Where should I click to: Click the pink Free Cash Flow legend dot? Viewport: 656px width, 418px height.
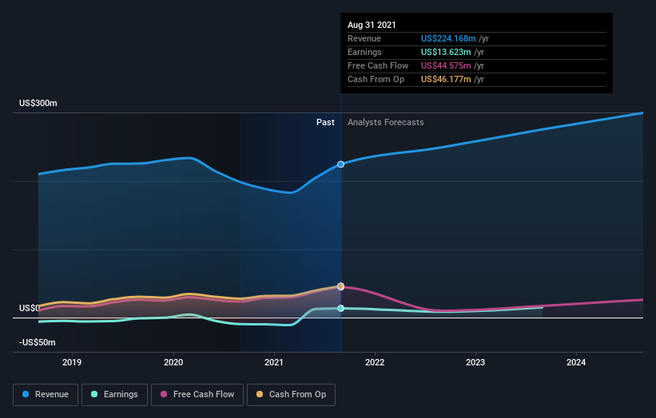click(164, 394)
